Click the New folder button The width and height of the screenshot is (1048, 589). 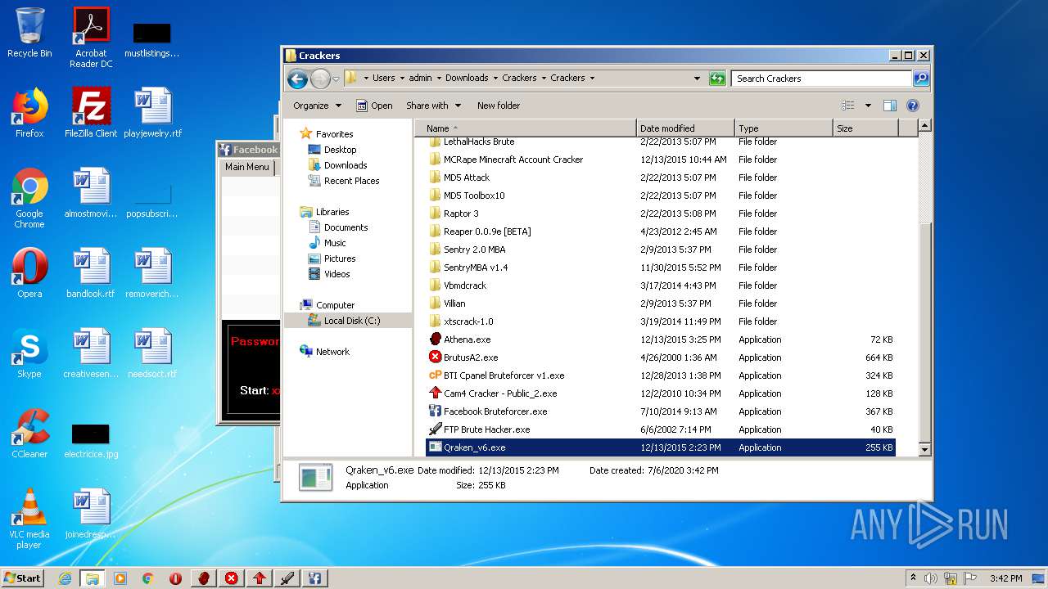(499, 106)
